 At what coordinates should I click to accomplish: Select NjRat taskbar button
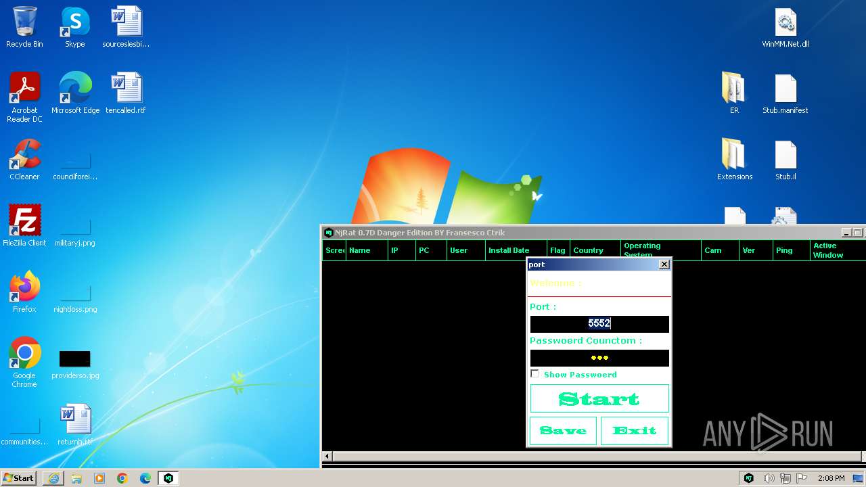[x=168, y=478]
